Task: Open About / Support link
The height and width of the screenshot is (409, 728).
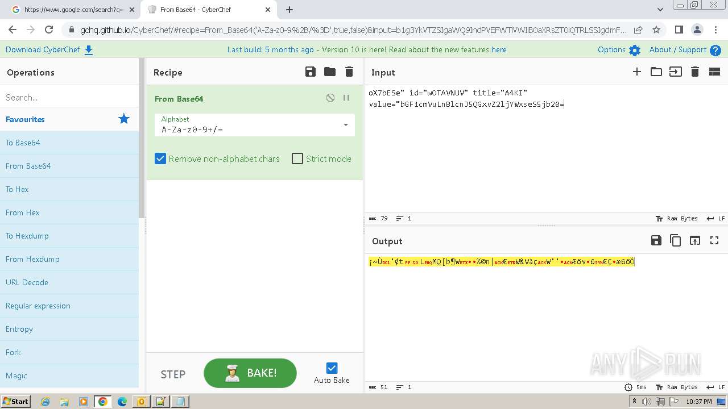Action: (x=685, y=49)
